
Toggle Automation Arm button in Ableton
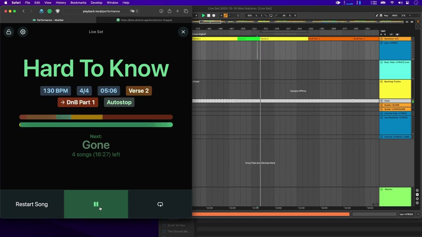pos(226,15)
